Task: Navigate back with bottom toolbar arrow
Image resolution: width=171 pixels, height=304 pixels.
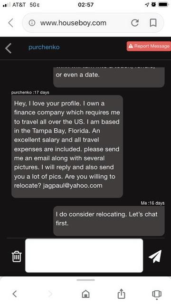Action: 15,294
